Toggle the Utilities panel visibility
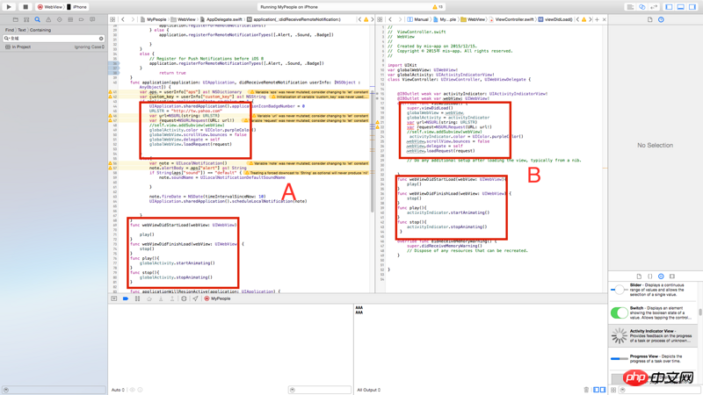The width and height of the screenshot is (703, 395). coord(692,7)
